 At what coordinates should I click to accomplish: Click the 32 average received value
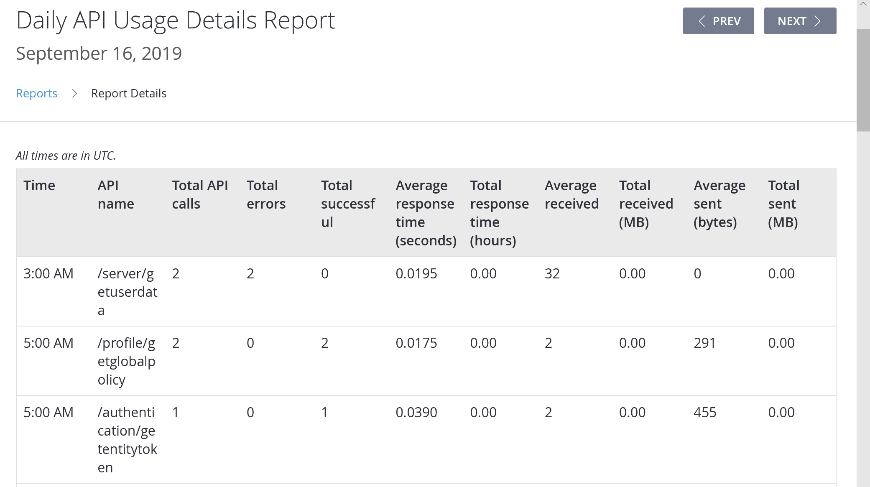[x=552, y=273]
